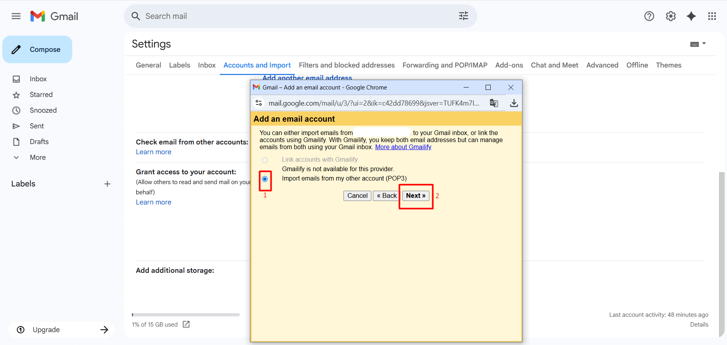The height and width of the screenshot is (345, 727).
Task: Click the Upgrade circled-one icon
Action: (21, 330)
